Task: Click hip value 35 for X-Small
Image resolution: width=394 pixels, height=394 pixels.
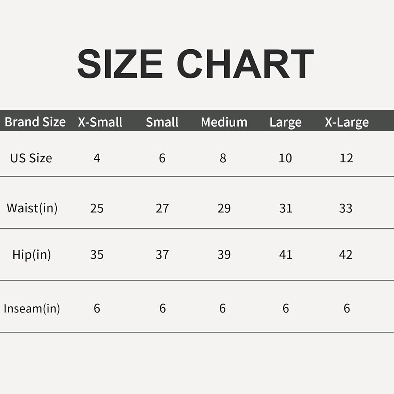Action: [x=97, y=255]
